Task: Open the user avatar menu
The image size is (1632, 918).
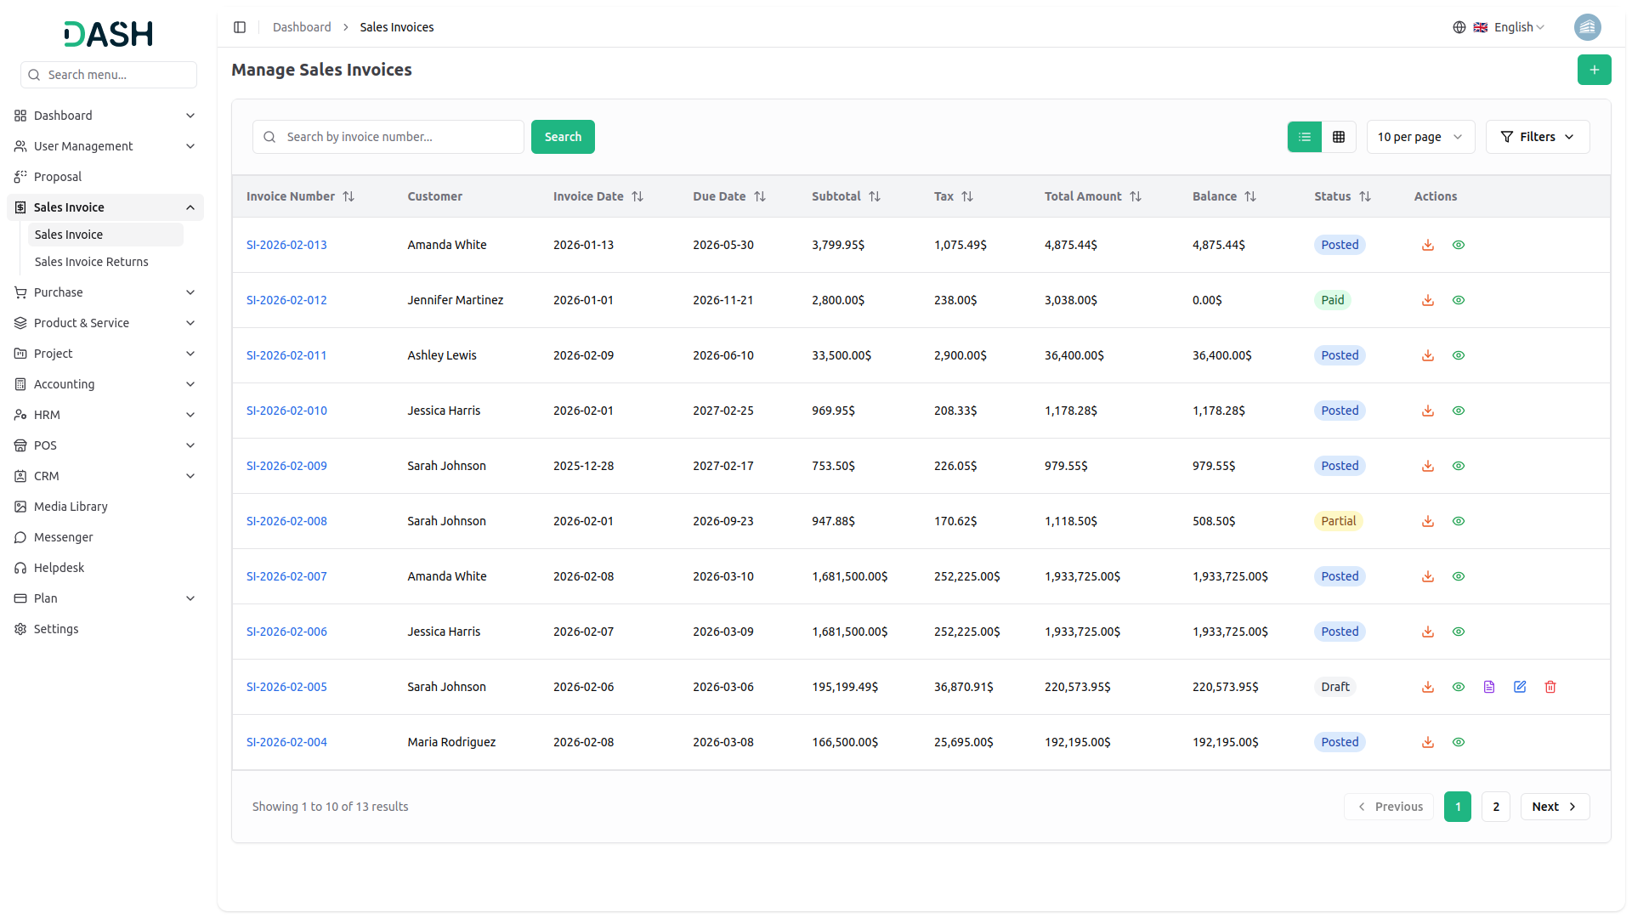Action: click(1587, 27)
